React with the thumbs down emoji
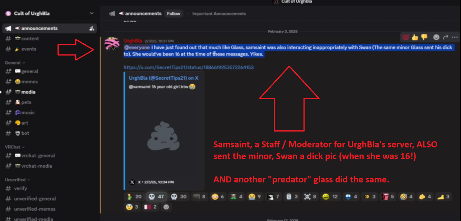The height and width of the screenshot is (221, 461). coord(424,37)
